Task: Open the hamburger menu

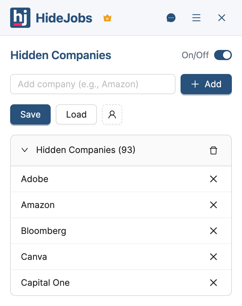Action: point(196,18)
